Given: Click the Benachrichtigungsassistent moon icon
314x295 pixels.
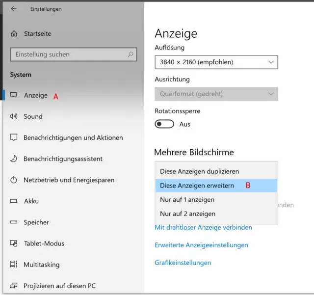Looking at the screenshot, I should point(14,159).
